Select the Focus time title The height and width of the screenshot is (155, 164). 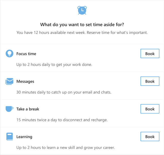point(26,54)
